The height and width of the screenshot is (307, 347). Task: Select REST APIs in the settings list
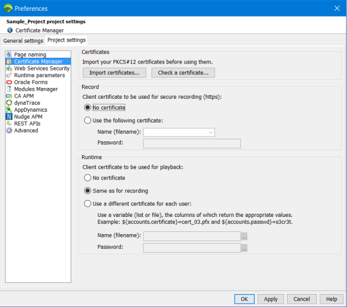pyautogui.click(x=27, y=124)
